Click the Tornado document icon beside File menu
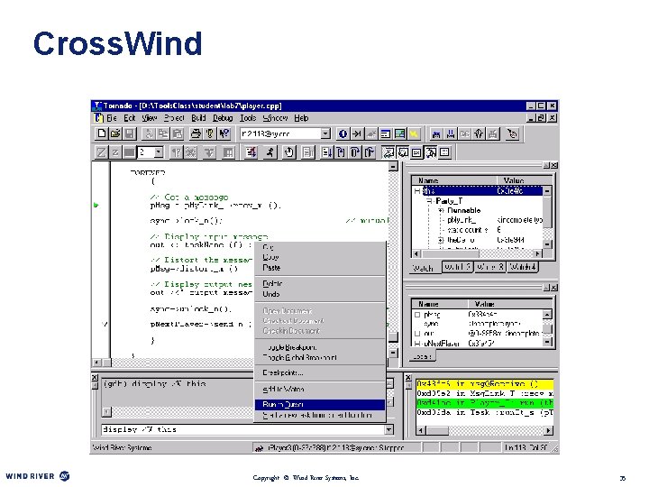 coord(98,118)
